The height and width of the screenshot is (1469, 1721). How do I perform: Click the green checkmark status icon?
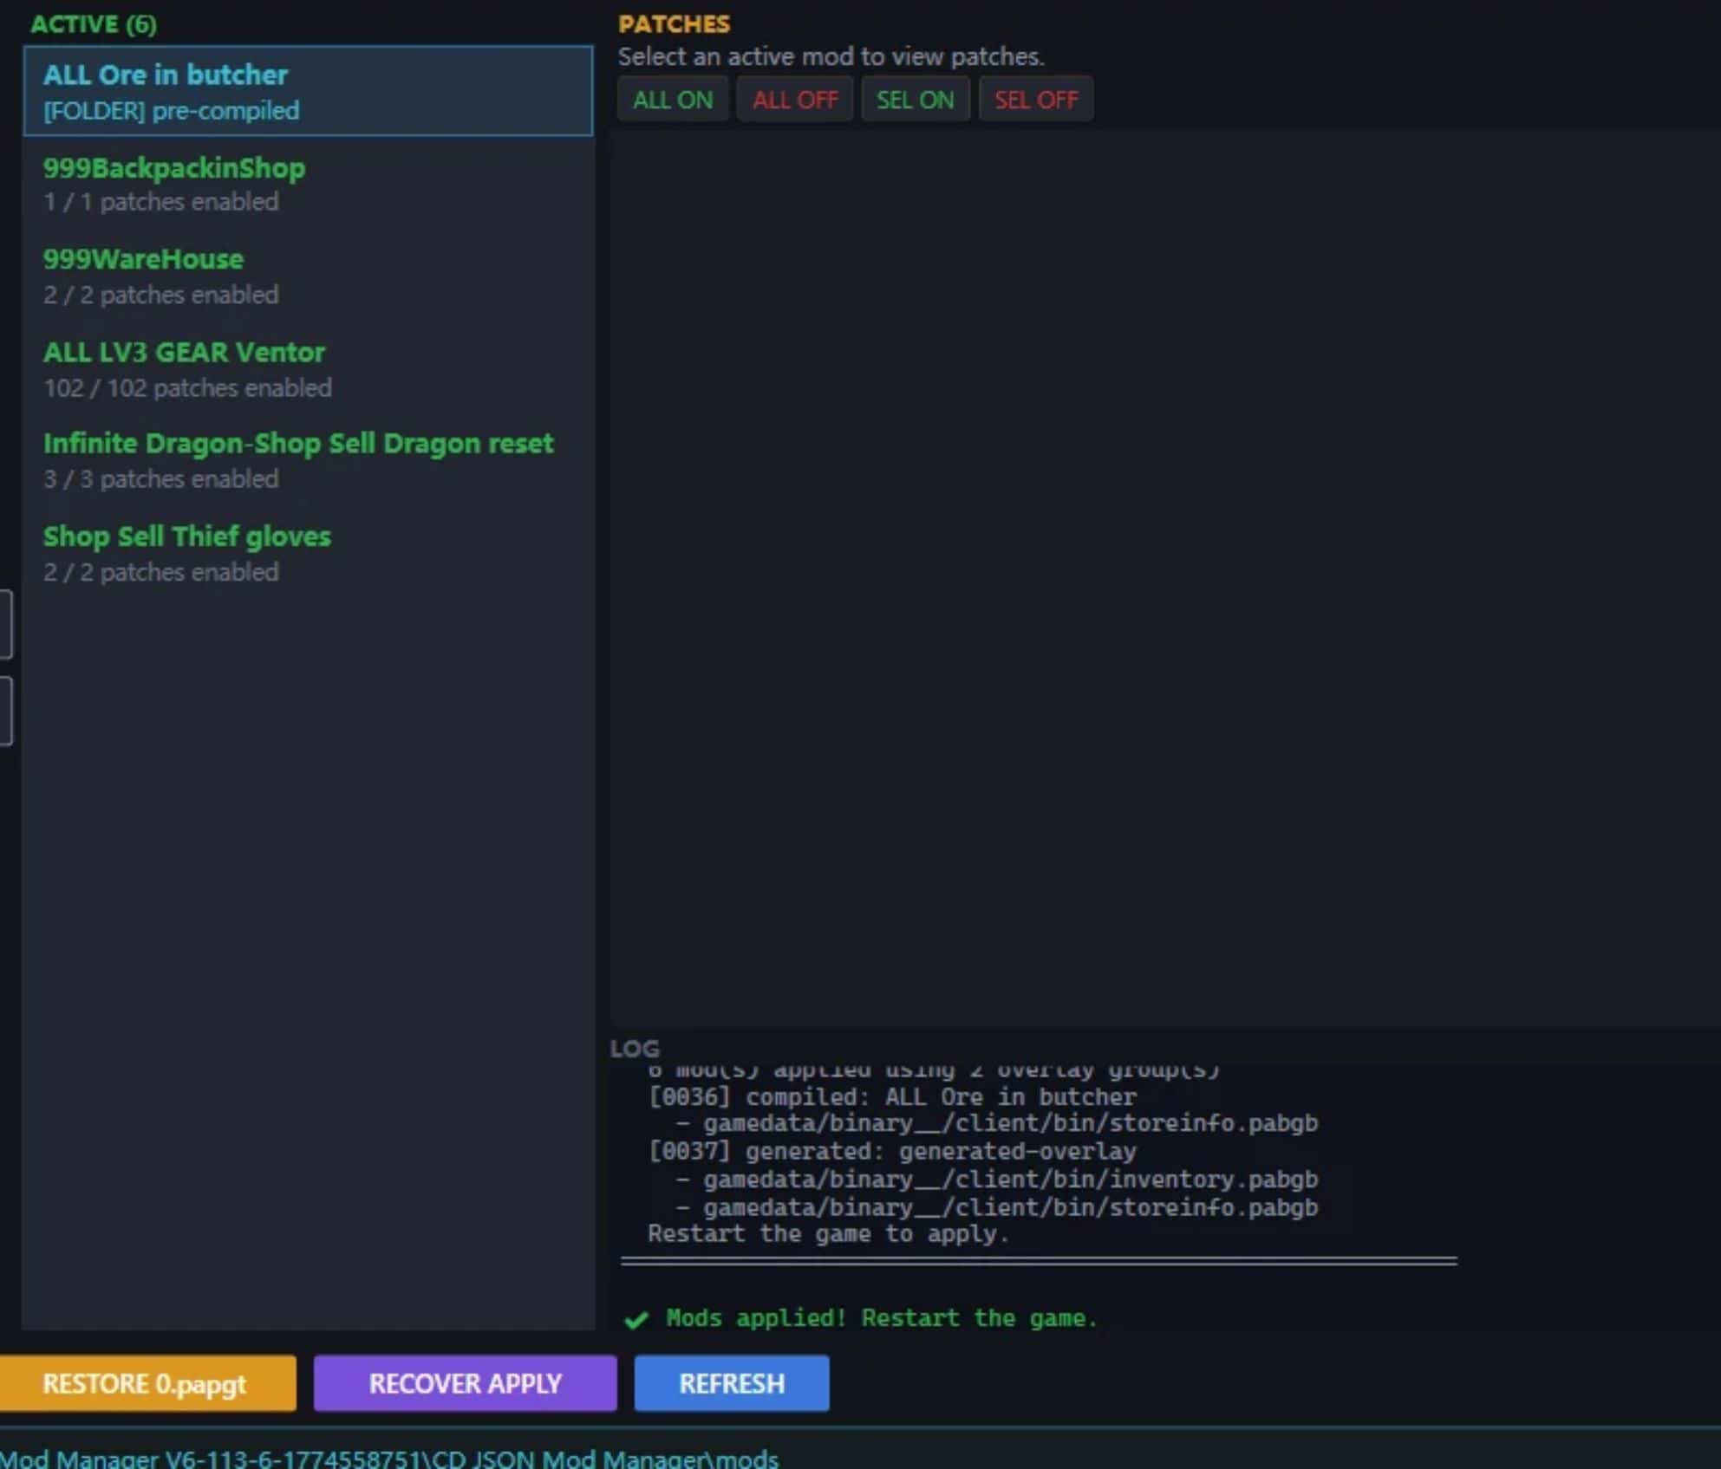636,1319
